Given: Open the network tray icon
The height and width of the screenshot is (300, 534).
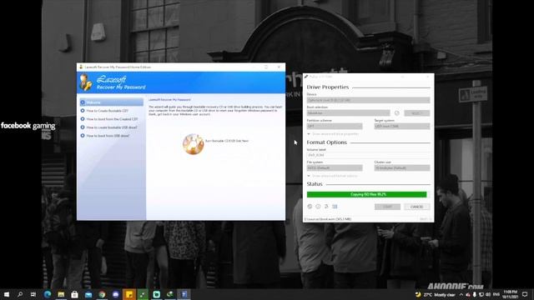Looking at the screenshot, I should pyautogui.click(x=481, y=294).
